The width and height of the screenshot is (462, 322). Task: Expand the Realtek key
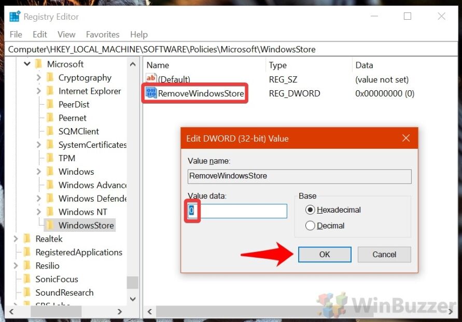click(16, 239)
